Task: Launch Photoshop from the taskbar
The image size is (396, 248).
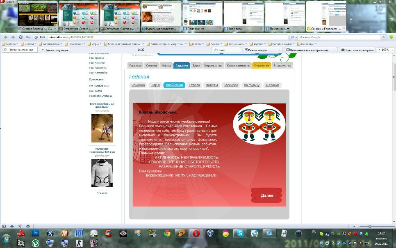Action: click(x=35, y=233)
